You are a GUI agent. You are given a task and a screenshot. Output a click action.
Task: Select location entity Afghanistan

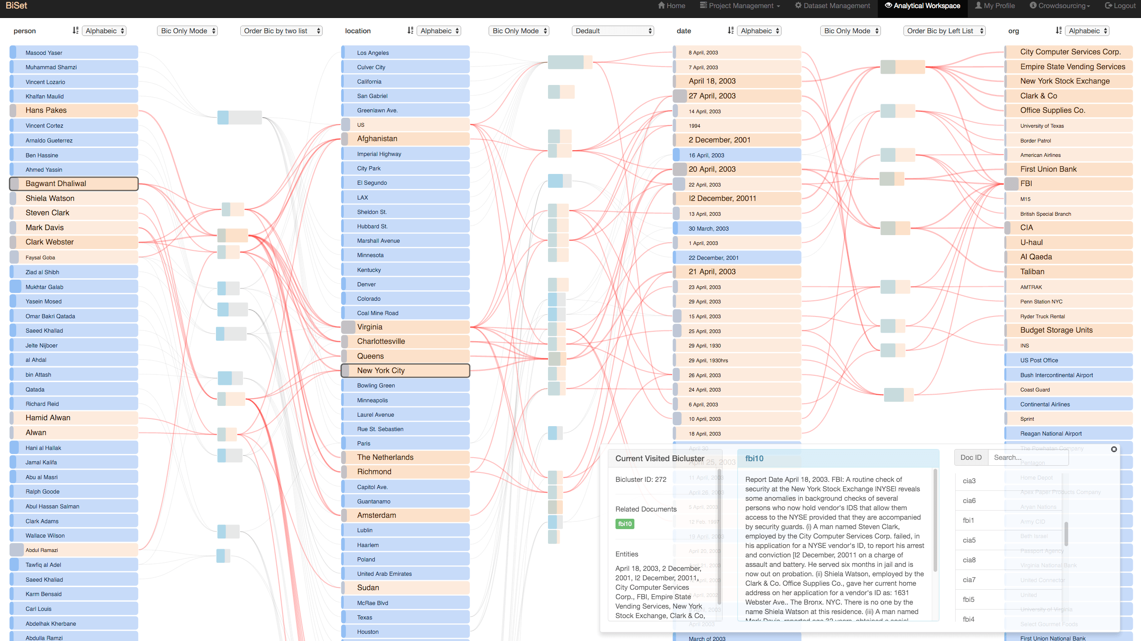(405, 139)
